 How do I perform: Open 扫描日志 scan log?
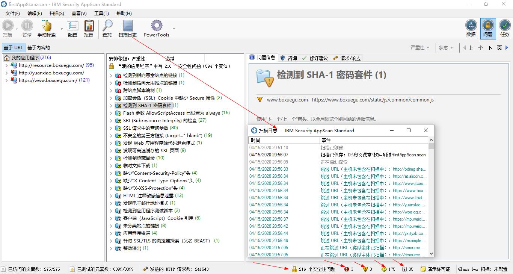(x=128, y=29)
